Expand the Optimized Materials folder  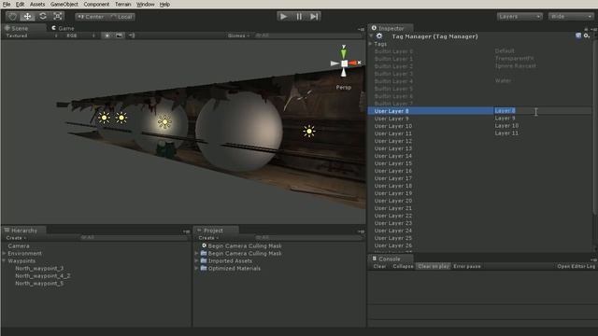pos(196,269)
